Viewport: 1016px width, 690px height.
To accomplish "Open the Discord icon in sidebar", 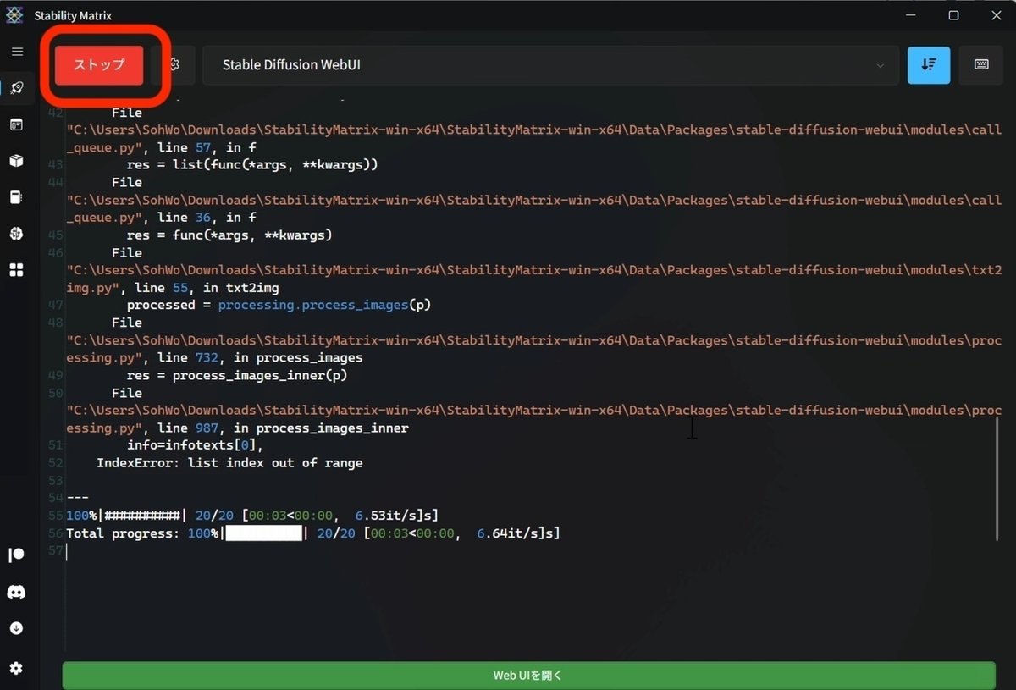I will click(17, 592).
